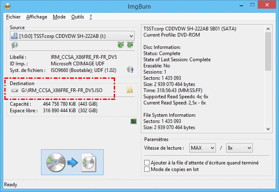Open the Outils menu
Viewport: 279px width, 192px height.
(78, 17)
